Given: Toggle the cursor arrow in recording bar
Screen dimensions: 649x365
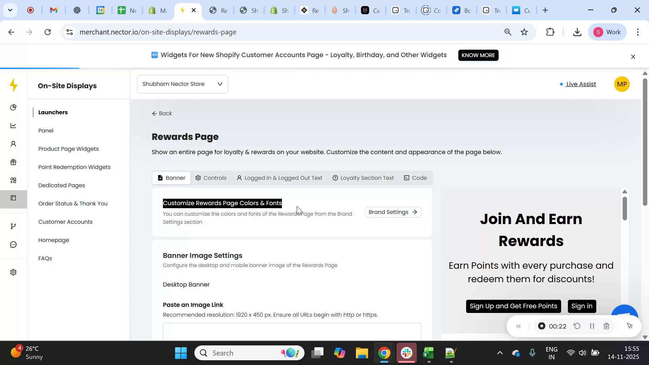Looking at the screenshot, I should pyautogui.click(x=630, y=326).
